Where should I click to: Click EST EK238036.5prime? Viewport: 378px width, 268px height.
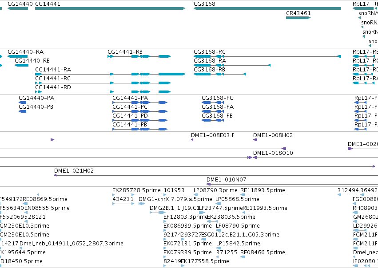231,217
